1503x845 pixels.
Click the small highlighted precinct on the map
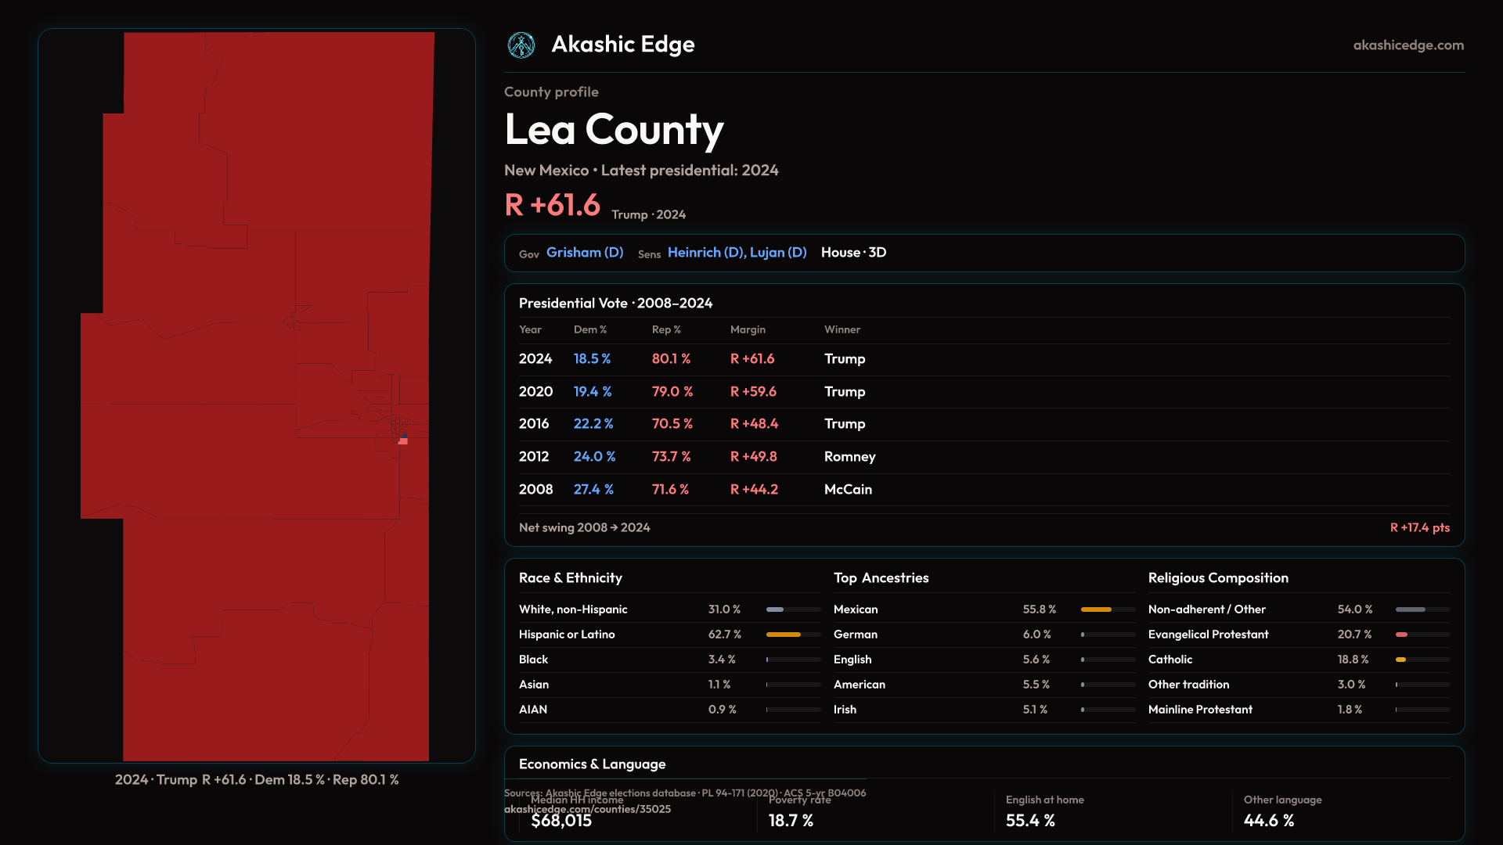(403, 440)
